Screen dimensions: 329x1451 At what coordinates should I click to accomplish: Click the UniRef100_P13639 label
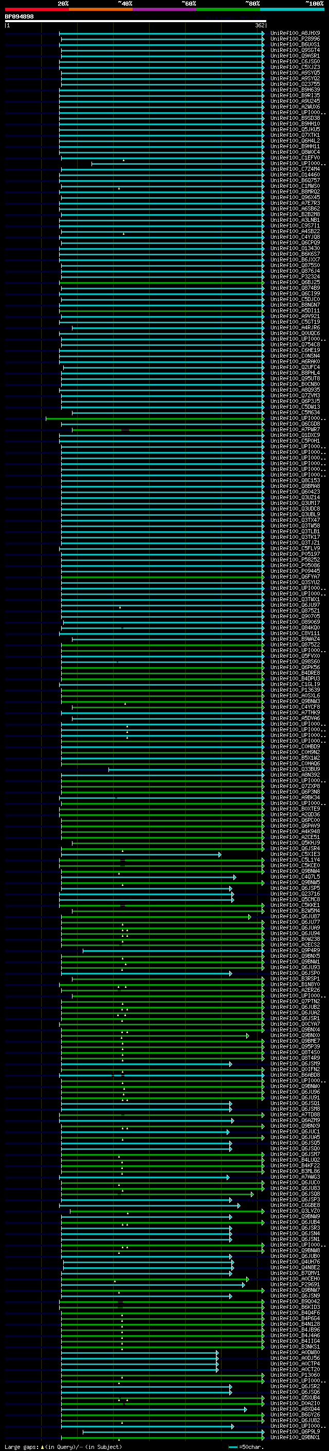(x=295, y=690)
